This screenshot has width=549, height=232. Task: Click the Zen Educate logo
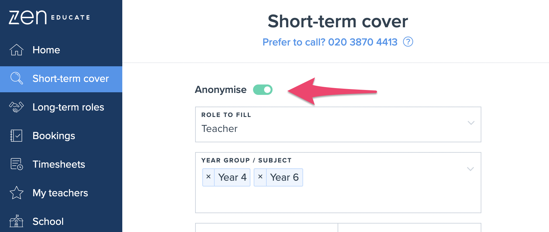point(49,17)
